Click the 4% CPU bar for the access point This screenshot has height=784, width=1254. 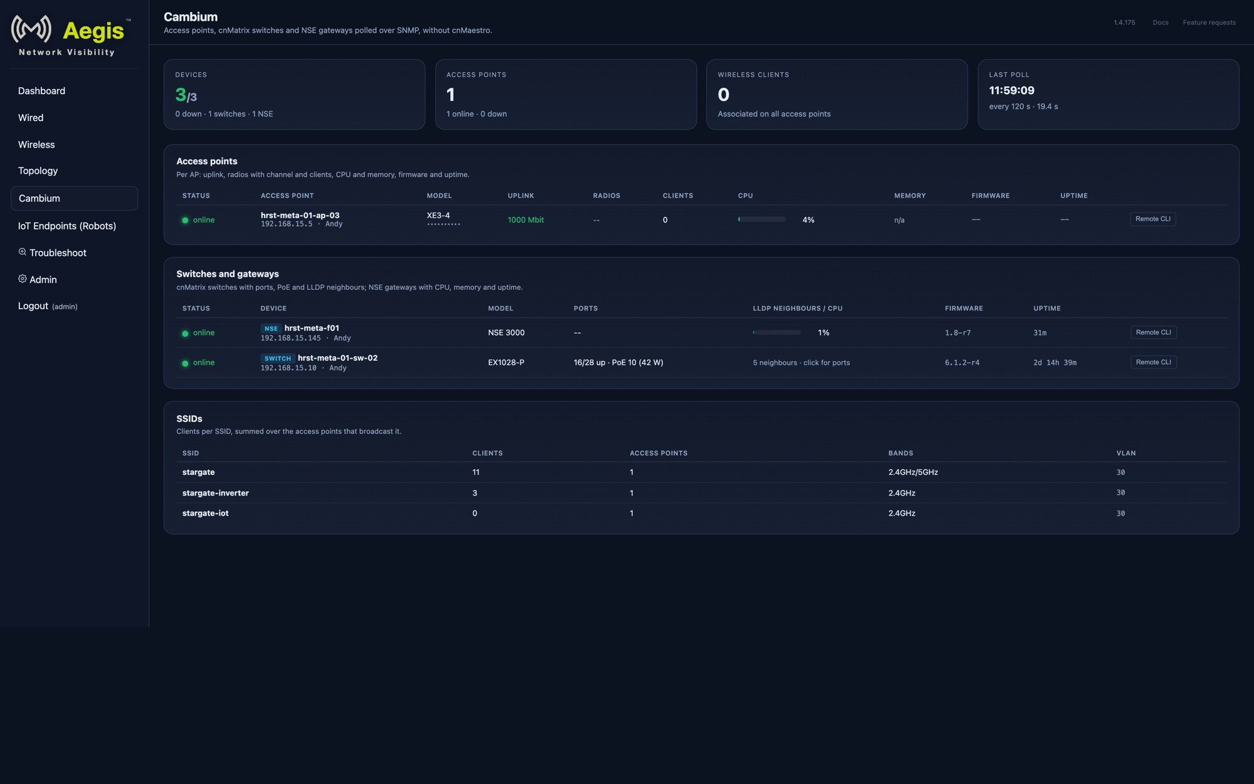point(762,220)
